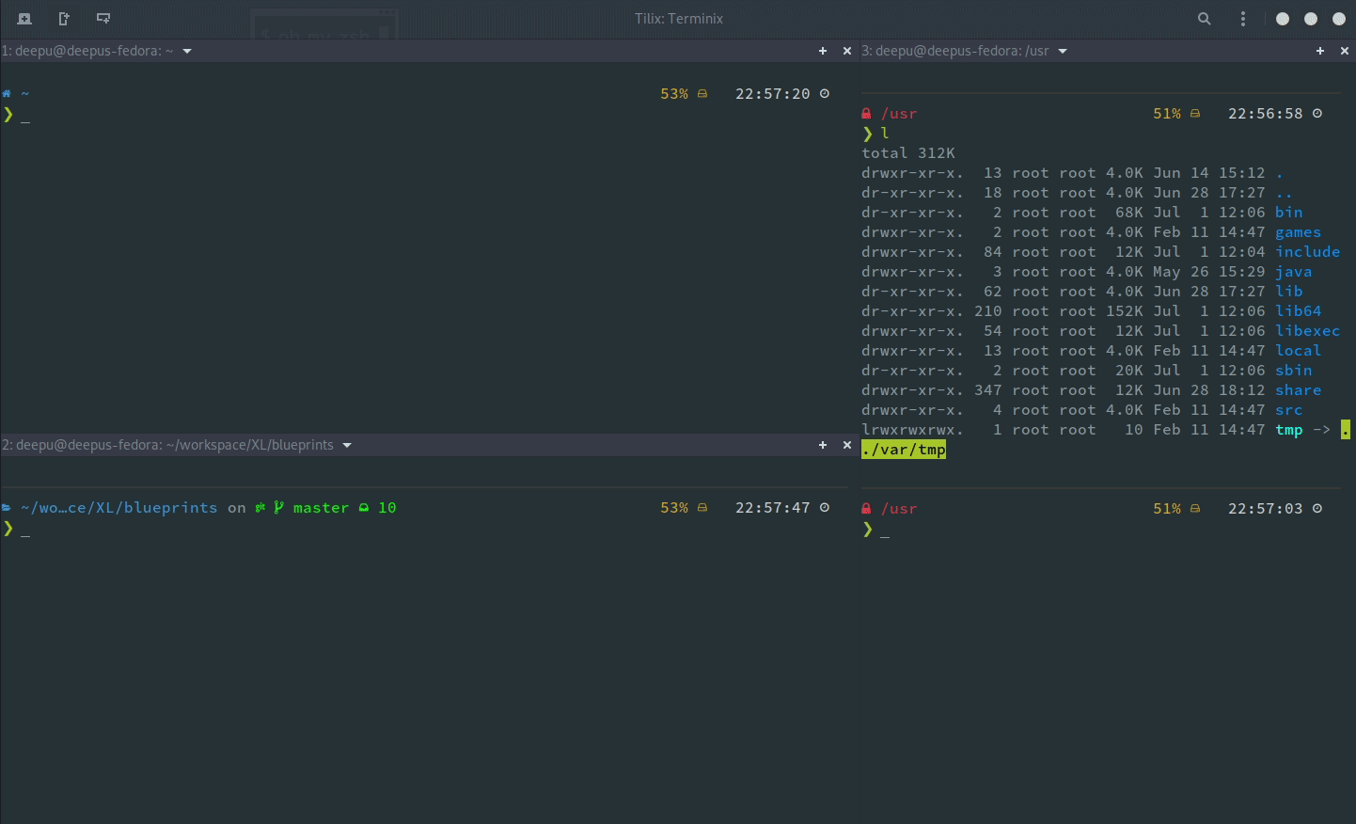The width and height of the screenshot is (1356, 824).
Task: Click the folder icon before ~/wo…ce/XL/blueprints
Action: coord(7,507)
